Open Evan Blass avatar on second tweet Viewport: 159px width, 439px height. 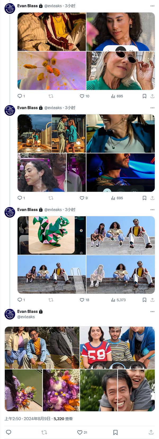pyautogui.click(x=10, y=110)
